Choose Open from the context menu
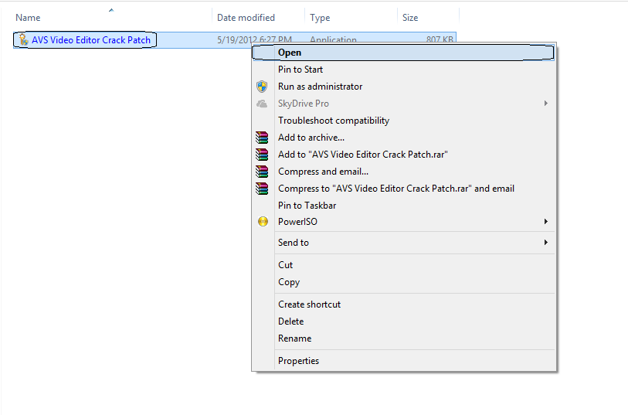 click(403, 53)
